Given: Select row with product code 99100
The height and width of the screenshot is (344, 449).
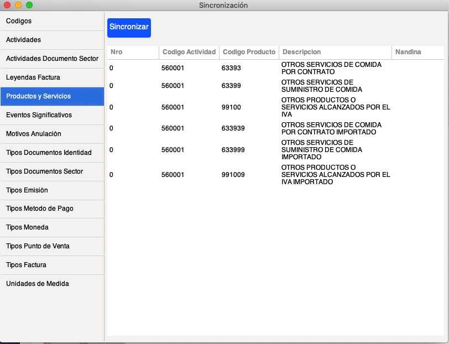Looking at the screenshot, I should click(231, 107).
